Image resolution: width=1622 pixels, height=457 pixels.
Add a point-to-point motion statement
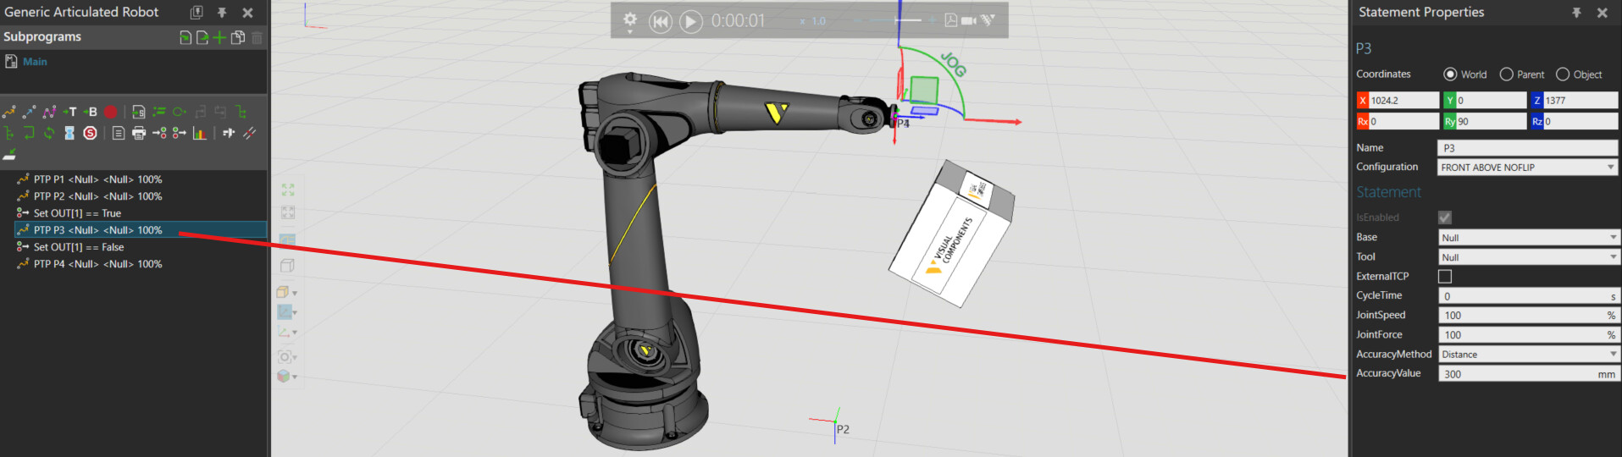9,112
